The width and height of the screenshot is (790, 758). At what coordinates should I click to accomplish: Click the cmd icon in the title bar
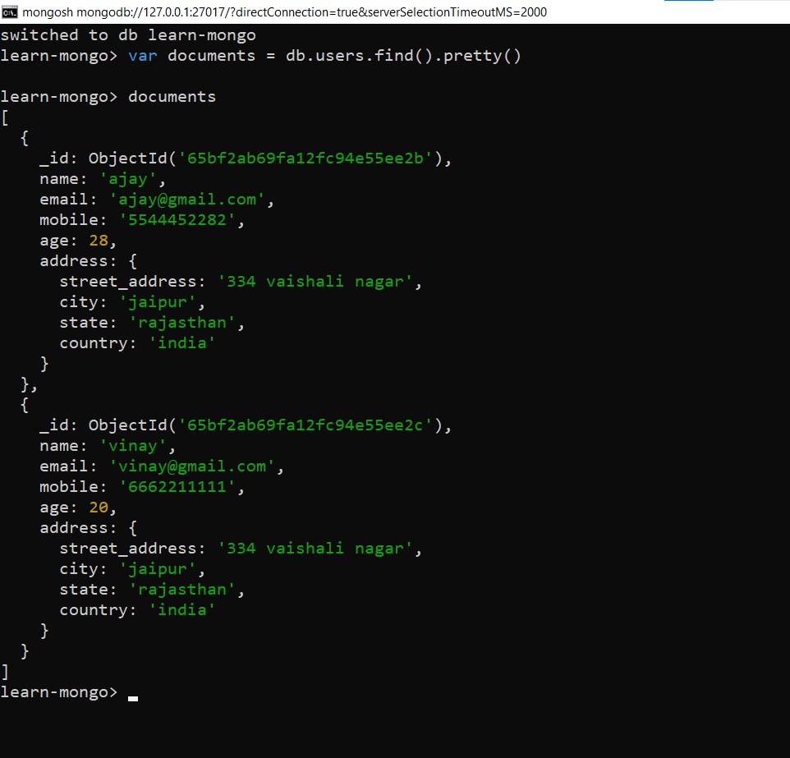coord(10,12)
